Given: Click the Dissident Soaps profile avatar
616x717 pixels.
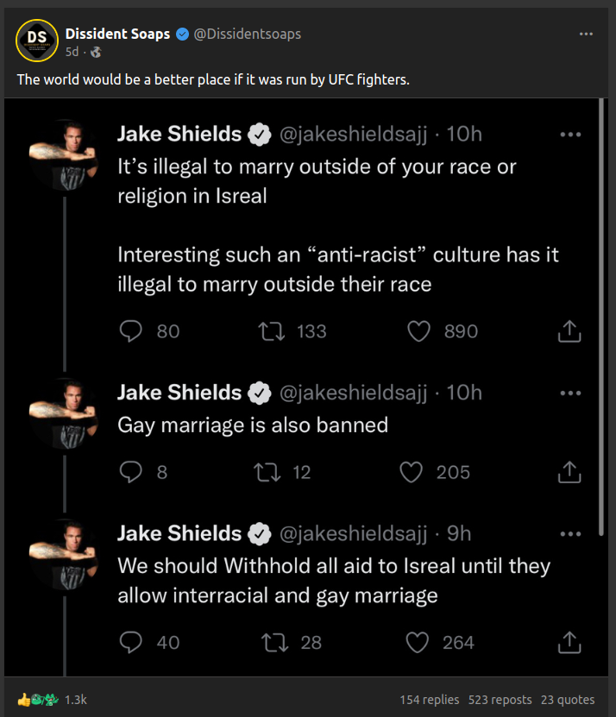Looking at the screenshot, I should click(x=36, y=39).
